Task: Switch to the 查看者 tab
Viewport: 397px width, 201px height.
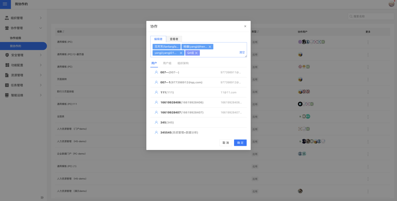Action: [x=174, y=39]
